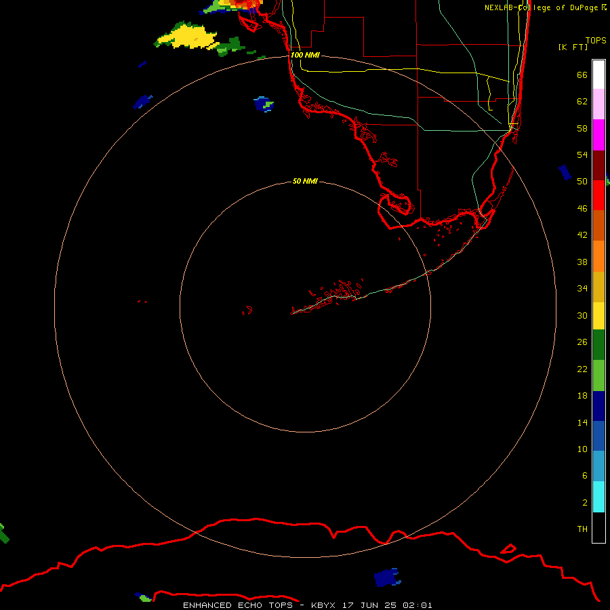Click the black TH legend swatch
The image size is (610, 610).
pyautogui.click(x=598, y=527)
